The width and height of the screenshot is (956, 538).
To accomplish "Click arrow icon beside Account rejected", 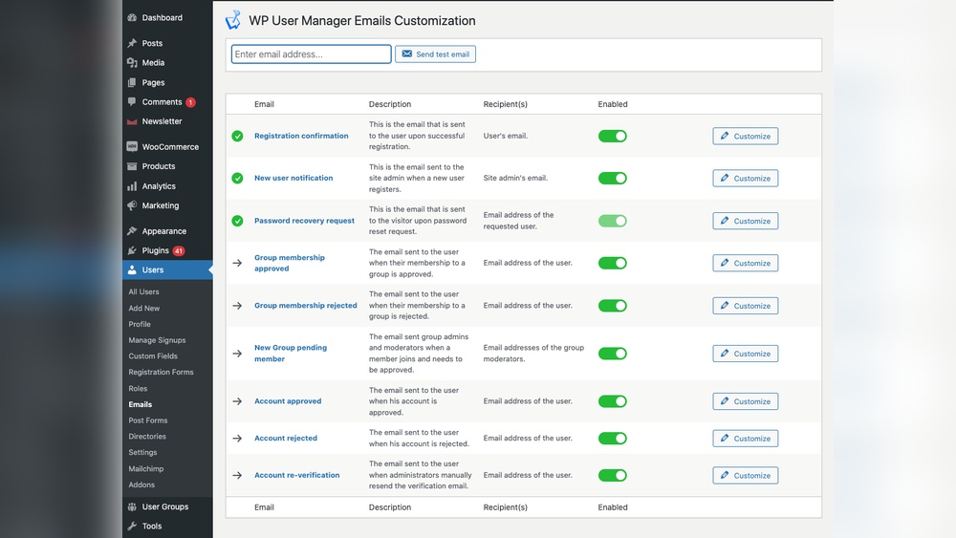I will tap(237, 438).
